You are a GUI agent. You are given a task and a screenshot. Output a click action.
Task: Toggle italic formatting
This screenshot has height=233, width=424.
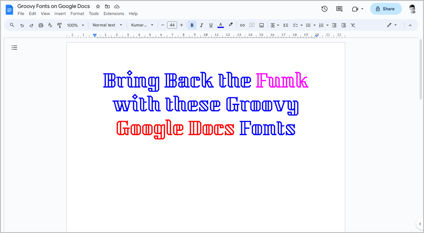[201, 25]
